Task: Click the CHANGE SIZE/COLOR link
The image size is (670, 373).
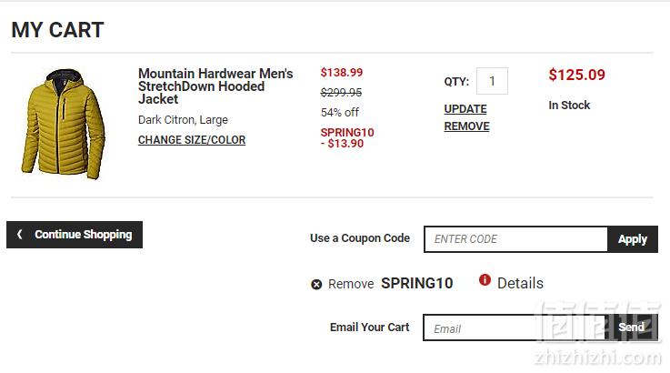Action: [192, 140]
